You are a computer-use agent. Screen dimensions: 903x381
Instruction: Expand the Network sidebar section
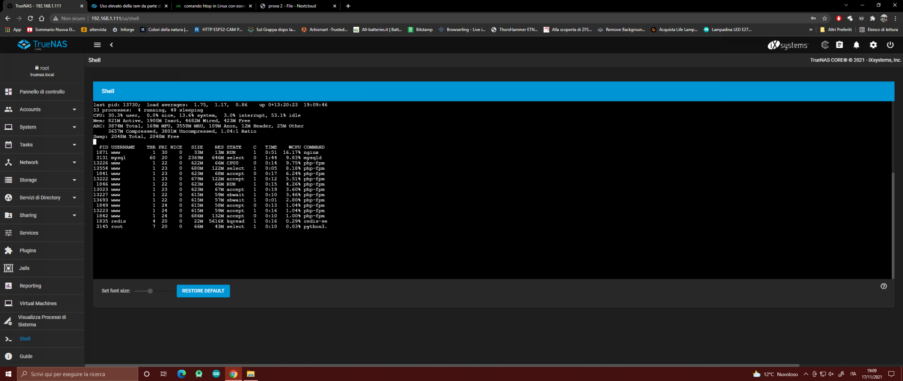pos(42,162)
